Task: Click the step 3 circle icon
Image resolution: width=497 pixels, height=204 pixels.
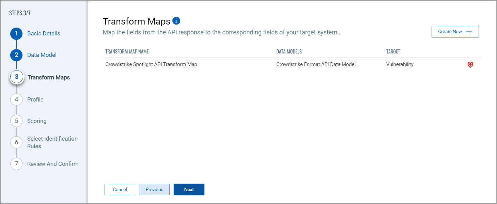Action: click(x=16, y=77)
